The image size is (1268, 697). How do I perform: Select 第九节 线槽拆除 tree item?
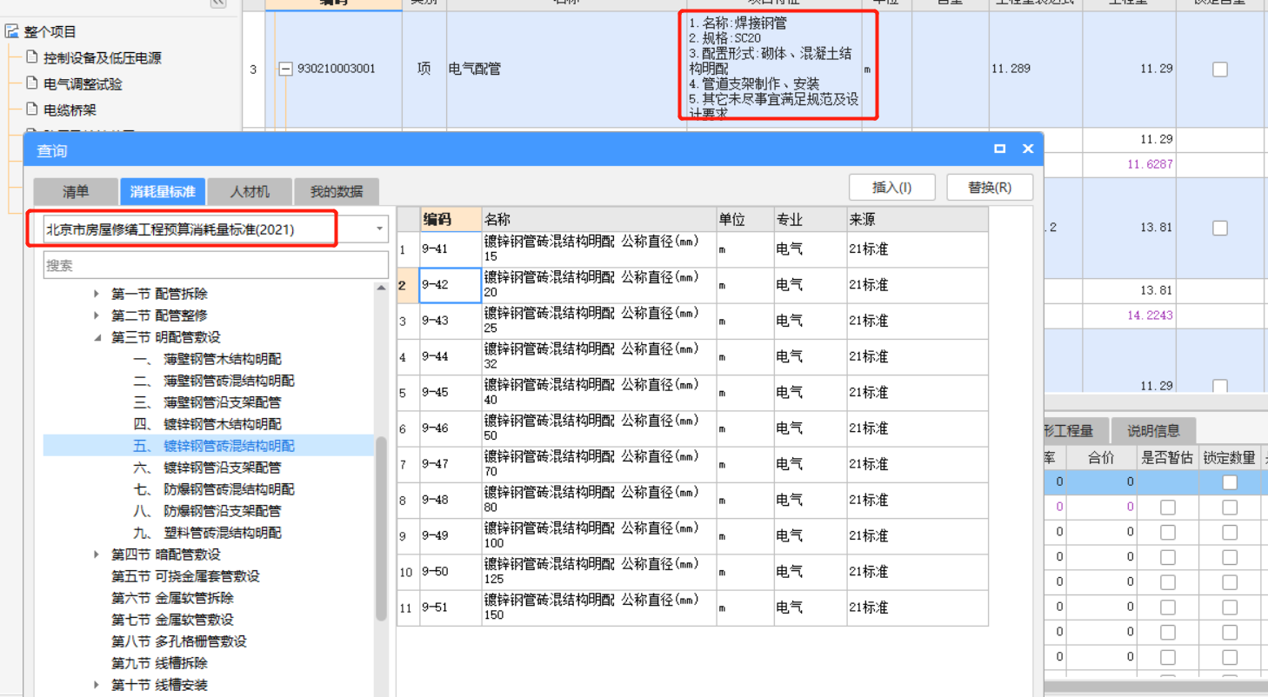tap(159, 663)
